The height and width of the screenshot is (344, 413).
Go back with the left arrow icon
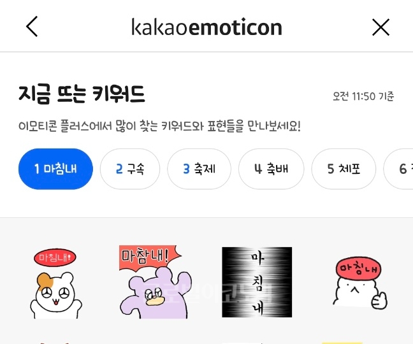[x=32, y=27]
